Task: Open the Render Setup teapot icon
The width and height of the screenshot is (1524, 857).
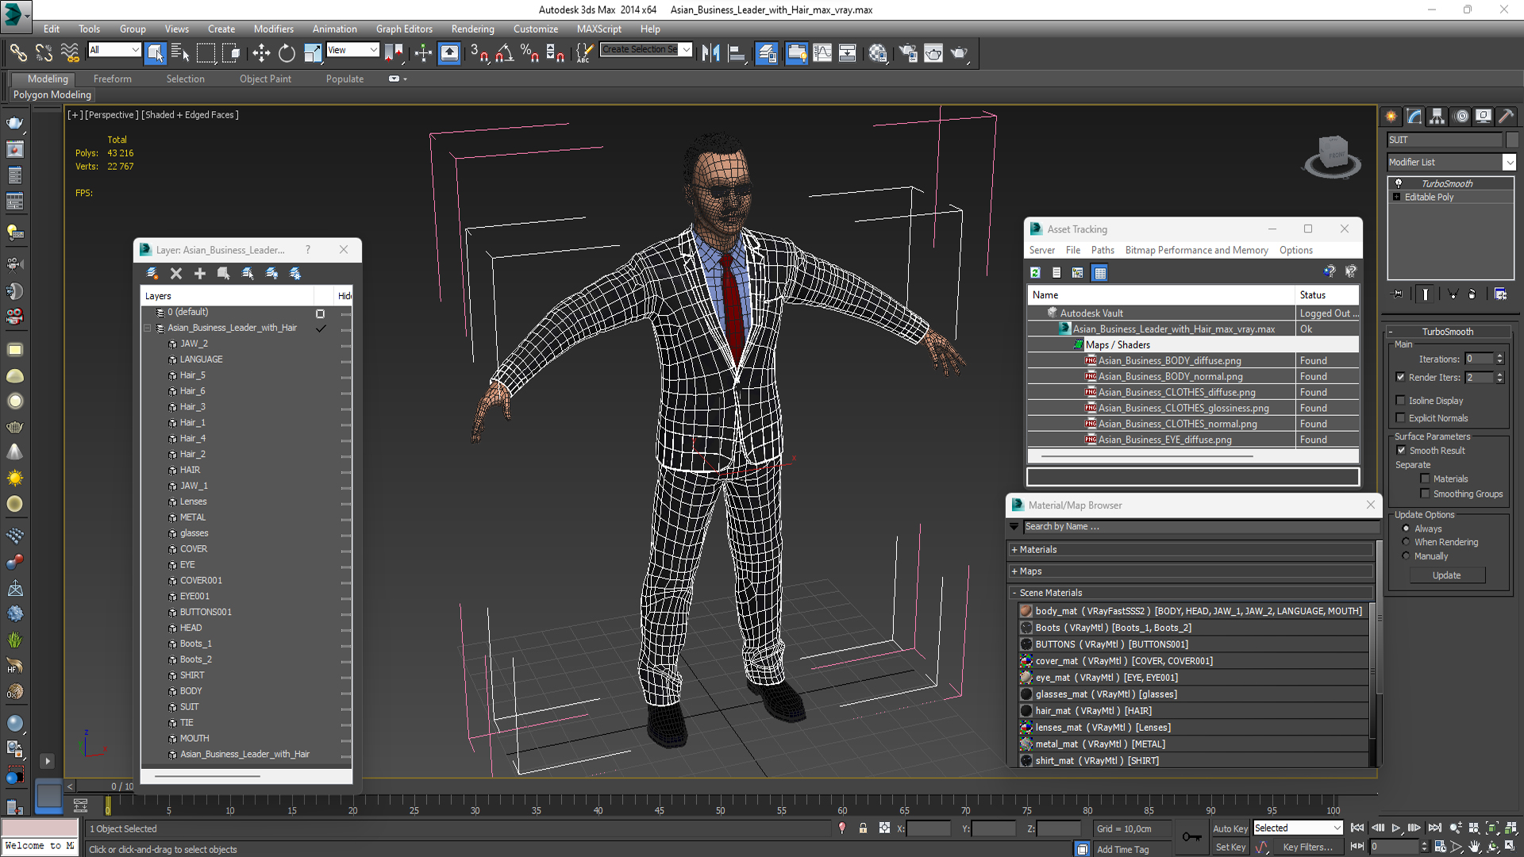Action: (x=908, y=53)
